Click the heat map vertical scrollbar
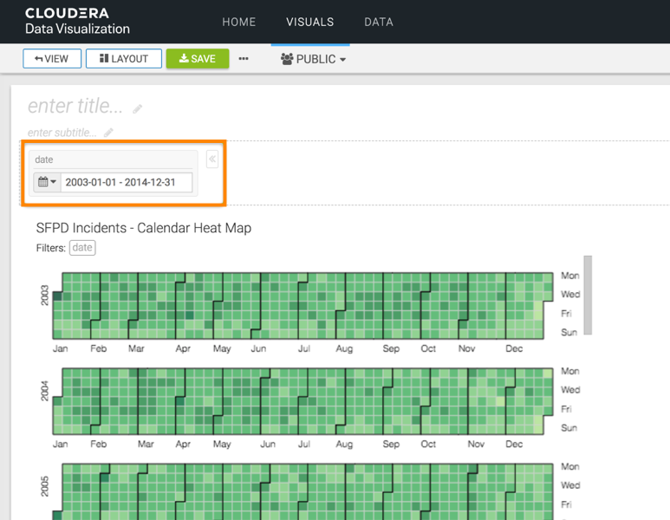670x520 pixels. pyautogui.click(x=589, y=295)
